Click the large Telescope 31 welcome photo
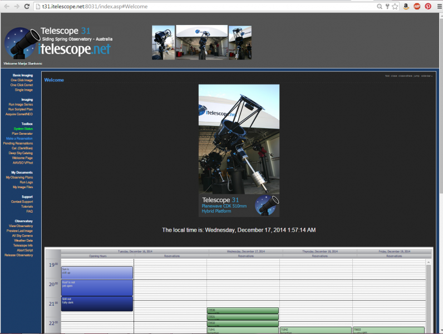 (x=239, y=151)
